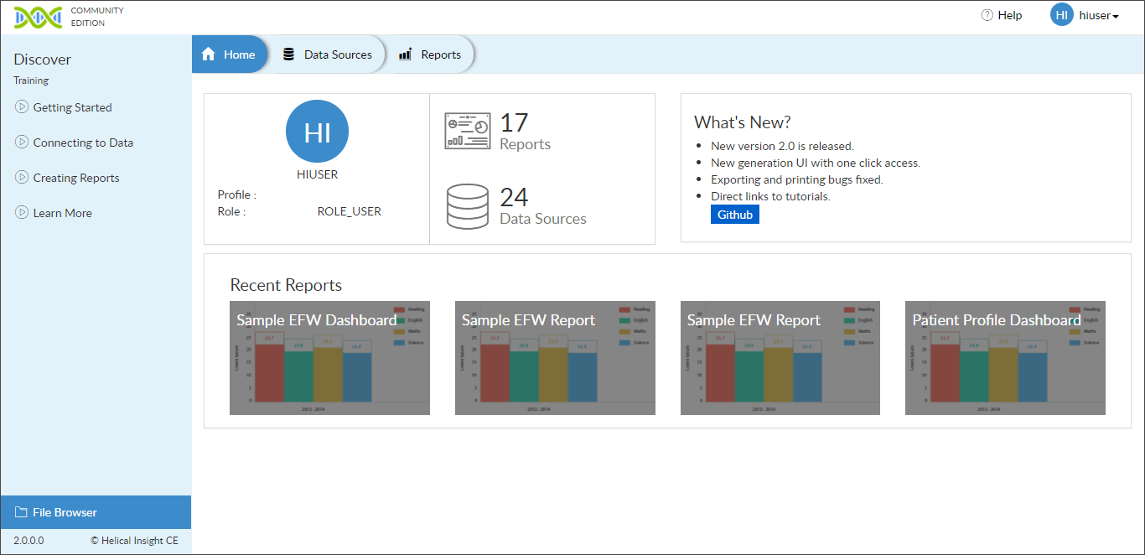This screenshot has width=1145, height=555.
Task: Switch to the Data Sources tab
Action: coord(339,54)
